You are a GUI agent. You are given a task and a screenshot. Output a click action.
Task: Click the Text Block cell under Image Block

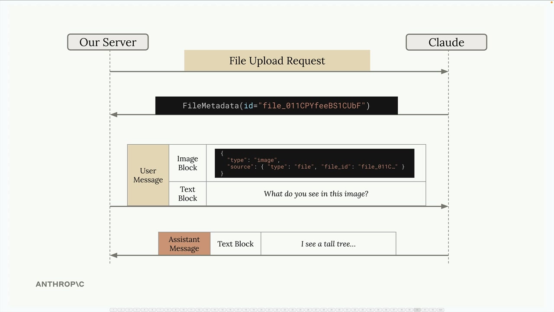(187, 194)
